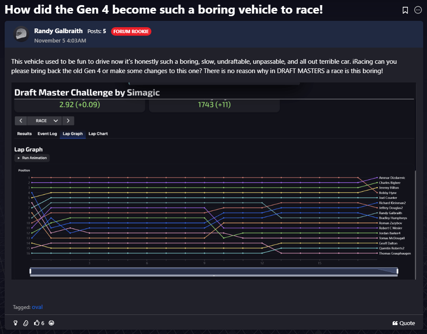
Task: Open Randy Galbraith's profile name link
Action: coord(59,31)
